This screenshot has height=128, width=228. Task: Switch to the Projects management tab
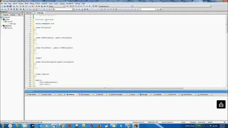[x=6, y=15]
